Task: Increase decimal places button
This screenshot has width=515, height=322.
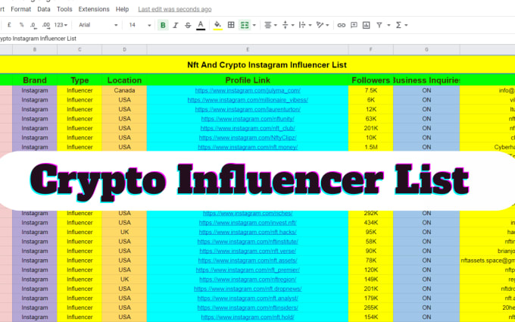Action: (46, 25)
